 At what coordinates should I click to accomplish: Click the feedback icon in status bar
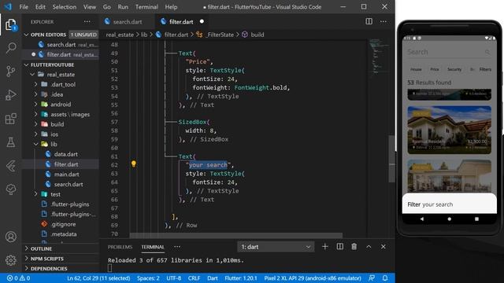tap(372, 277)
